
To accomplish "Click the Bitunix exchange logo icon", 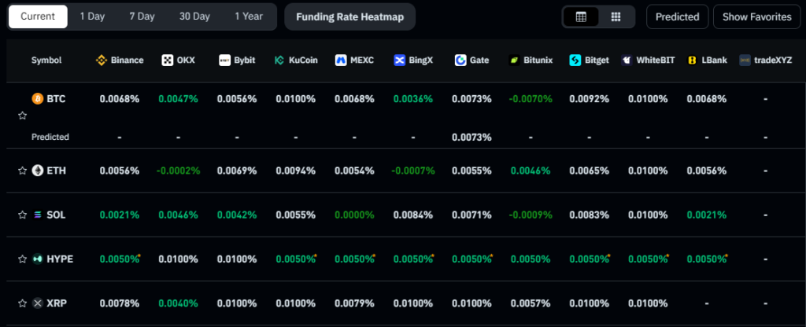I will [514, 60].
